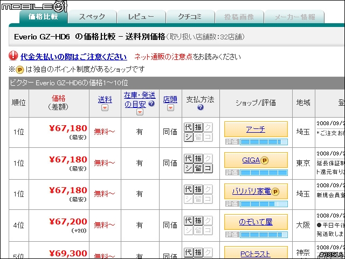Image resolution: width=345 pixels, height=259 pixels.
Task: Click the 在庫・発送の目安 header link
Action: (140, 99)
